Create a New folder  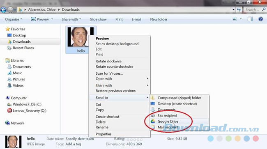click(159, 19)
